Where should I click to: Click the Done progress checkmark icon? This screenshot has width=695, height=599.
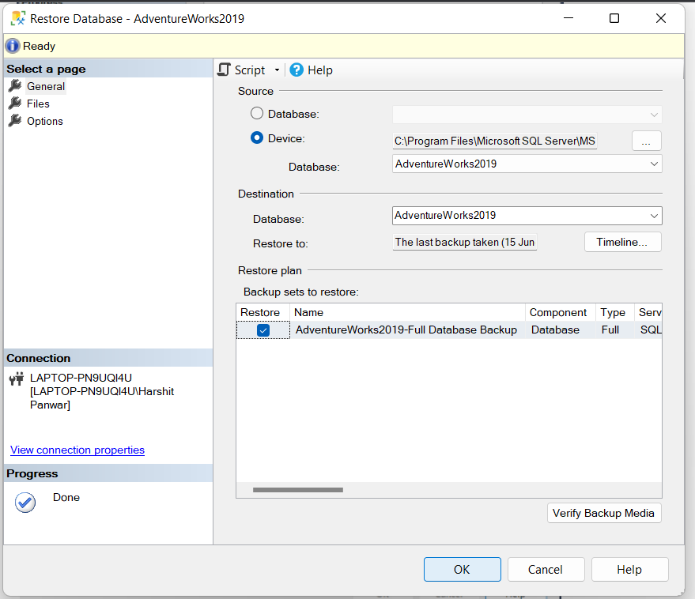point(25,503)
